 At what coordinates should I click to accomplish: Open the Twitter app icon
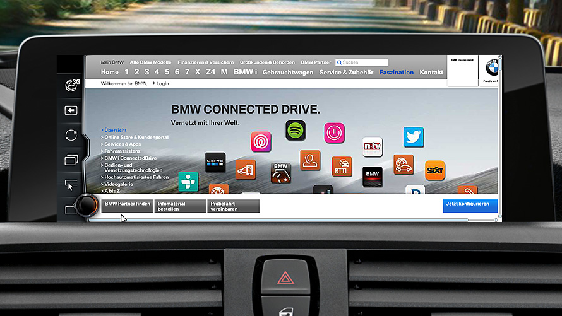[413, 137]
